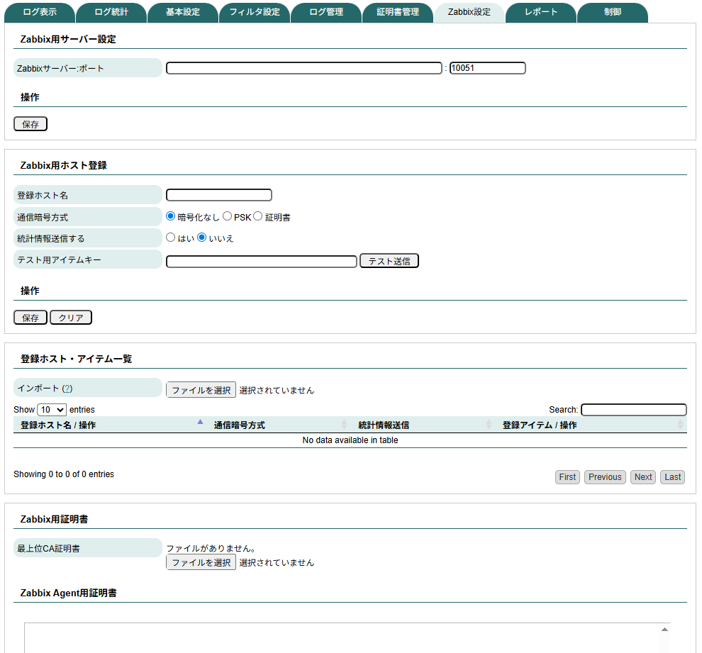
Task: Go to the 基本設定 tab
Action: coord(182,12)
